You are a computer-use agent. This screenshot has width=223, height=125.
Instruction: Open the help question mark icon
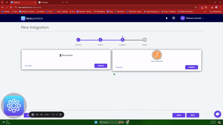click(x=173, y=18)
